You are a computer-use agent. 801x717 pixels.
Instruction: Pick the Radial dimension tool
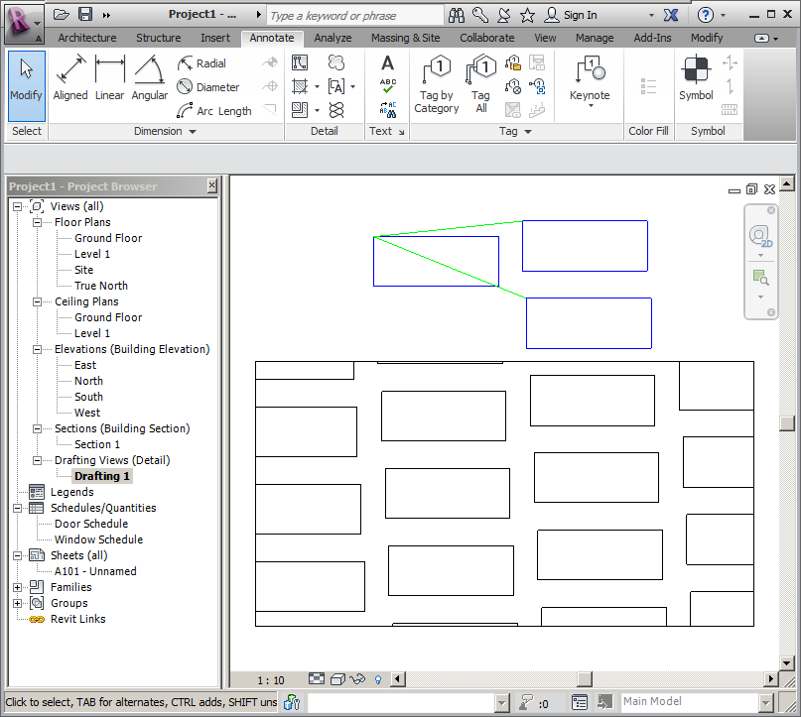(x=201, y=63)
